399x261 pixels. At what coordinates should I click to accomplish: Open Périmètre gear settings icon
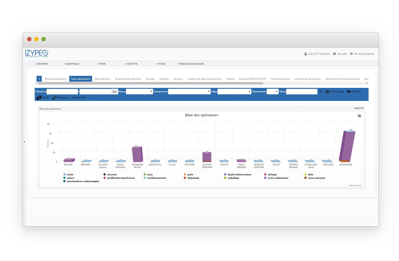pos(54,98)
